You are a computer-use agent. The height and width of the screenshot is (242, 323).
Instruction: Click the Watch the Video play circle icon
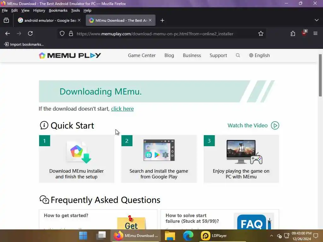click(275, 125)
